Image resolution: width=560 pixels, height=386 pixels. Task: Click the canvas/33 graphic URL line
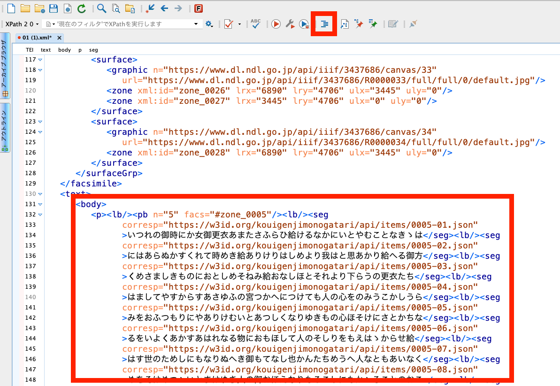coord(271,70)
